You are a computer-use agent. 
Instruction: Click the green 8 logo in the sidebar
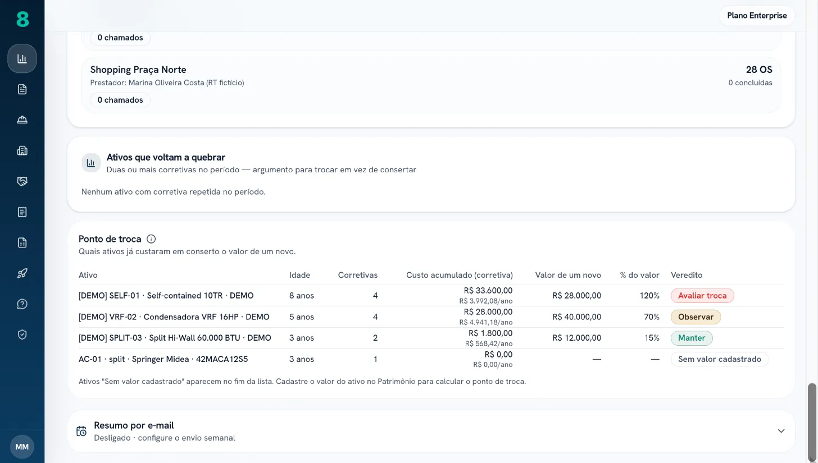tap(22, 20)
